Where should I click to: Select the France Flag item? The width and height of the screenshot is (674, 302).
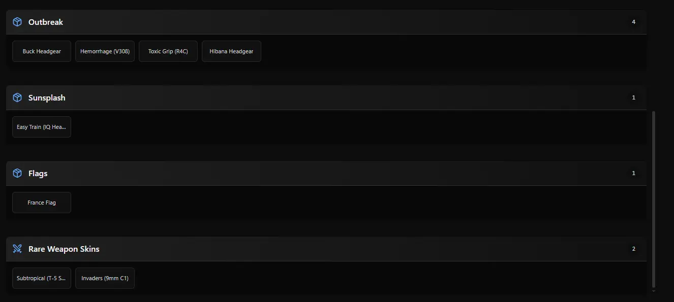(42, 203)
